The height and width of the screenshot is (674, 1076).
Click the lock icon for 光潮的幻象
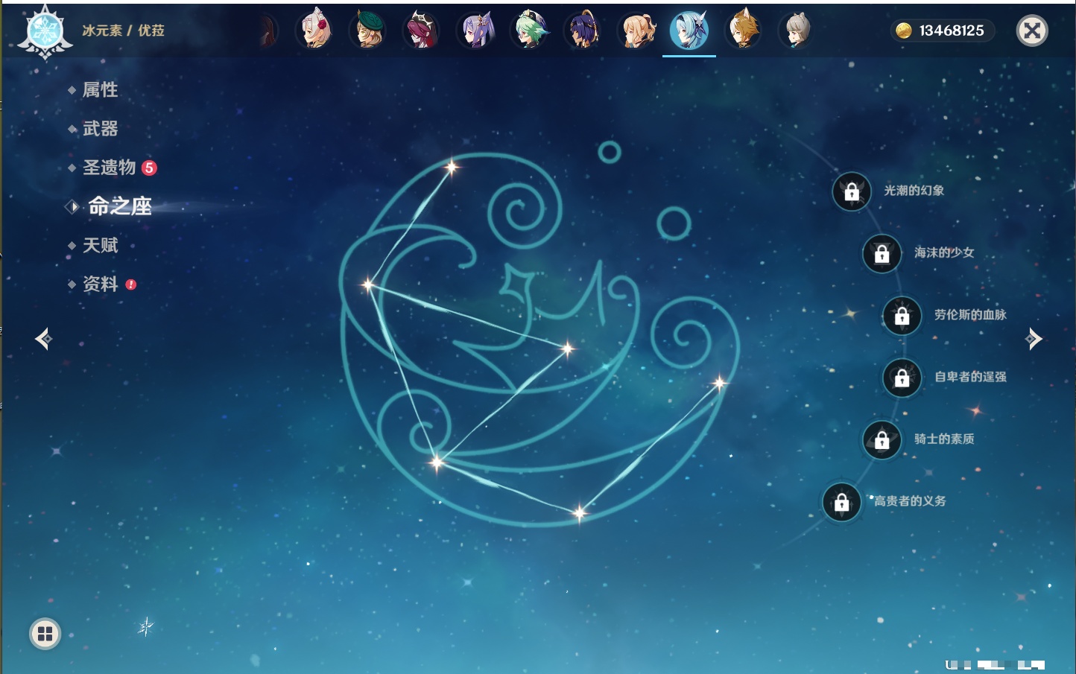tap(852, 191)
